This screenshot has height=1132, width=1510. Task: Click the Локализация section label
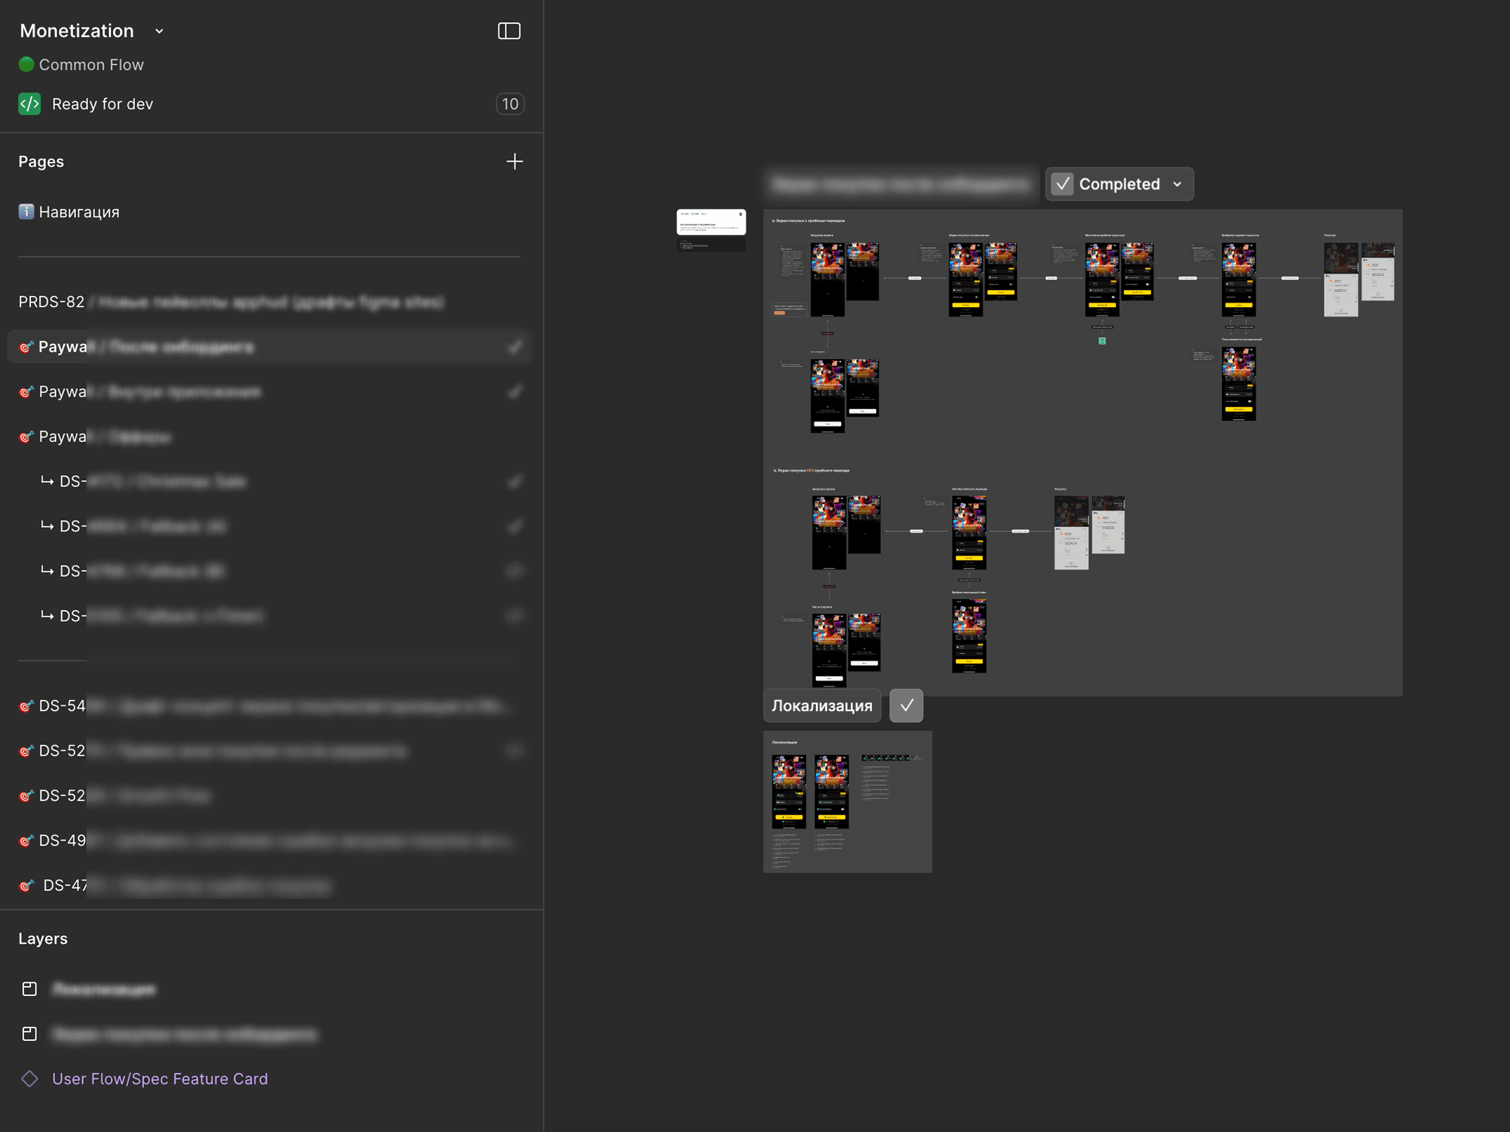click(821, 705)
